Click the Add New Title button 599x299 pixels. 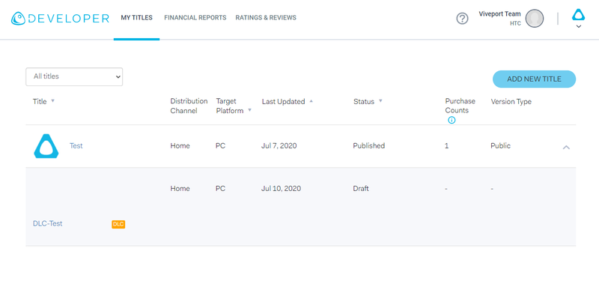click(x=534, y=79)
